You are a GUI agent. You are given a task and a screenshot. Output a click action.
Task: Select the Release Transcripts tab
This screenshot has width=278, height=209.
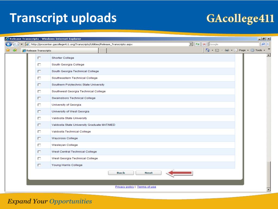[x=60, y=50]
